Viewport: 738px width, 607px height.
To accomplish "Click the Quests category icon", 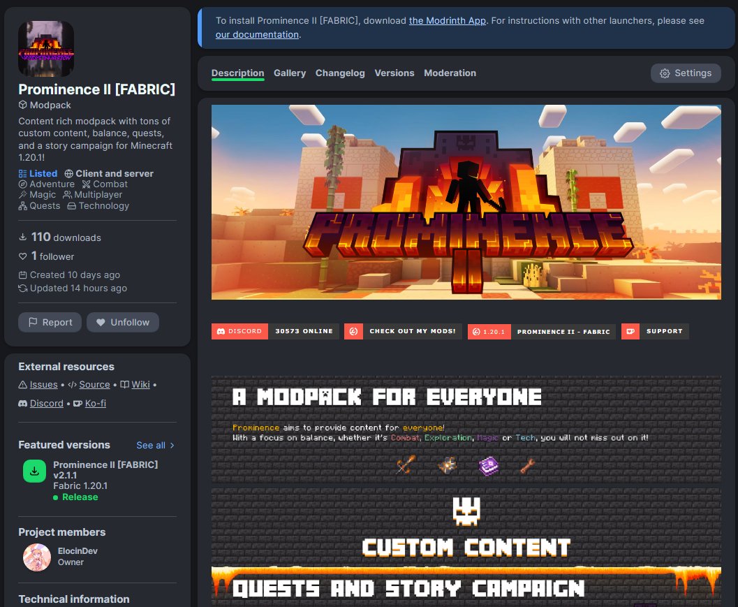I will (x=22, y=206).
